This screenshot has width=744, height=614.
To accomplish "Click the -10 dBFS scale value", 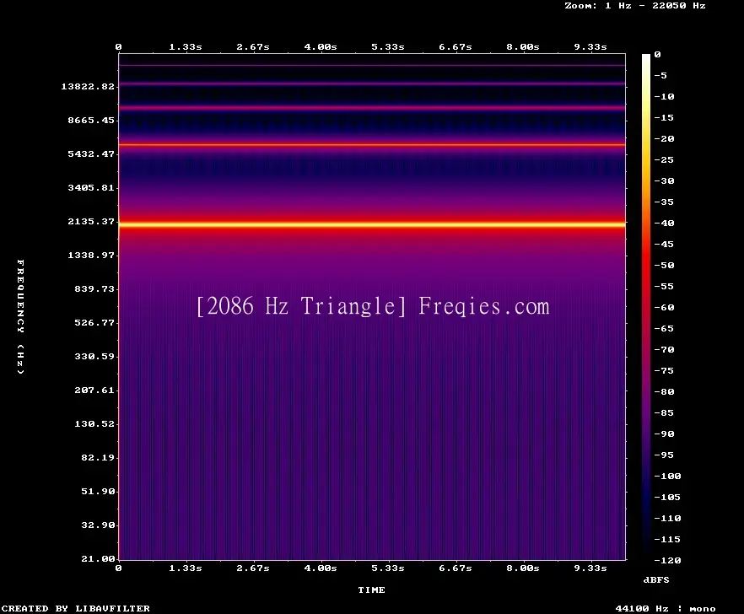I will tap(664, 96).
